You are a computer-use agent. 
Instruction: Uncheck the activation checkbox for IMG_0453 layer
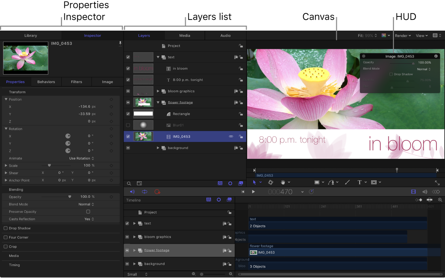click(x=128, y=136)
